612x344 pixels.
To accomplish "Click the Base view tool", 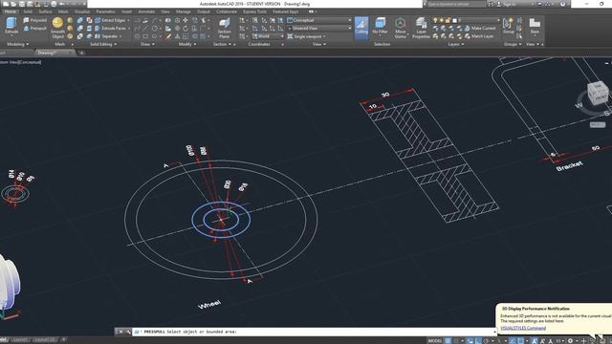I will [x=535, y=26].
